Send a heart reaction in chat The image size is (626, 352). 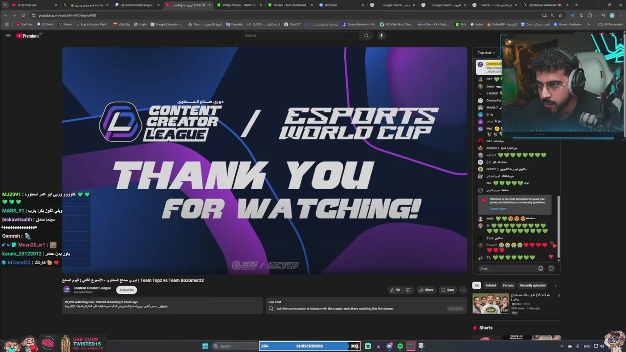coord(551,268)
